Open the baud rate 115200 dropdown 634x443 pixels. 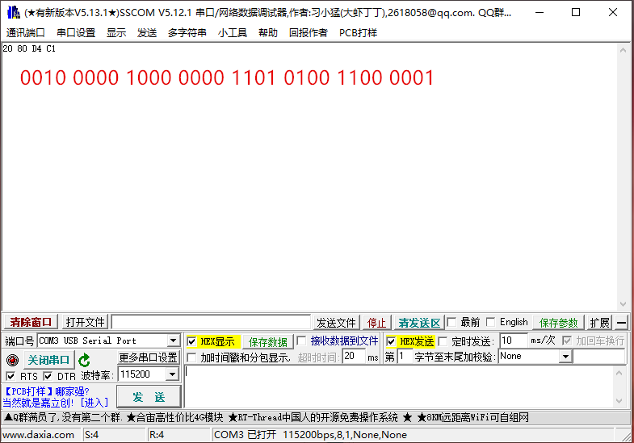[172, 375]
